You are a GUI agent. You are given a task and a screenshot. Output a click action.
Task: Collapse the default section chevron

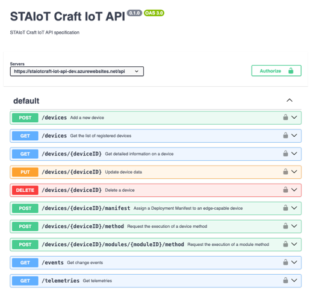(290, 100)
